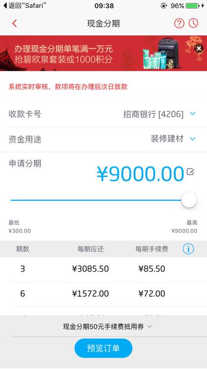The height and width of the screenshot is (369, 207).
Task: Return to Safari via status bar
Action: pos(25,5)
